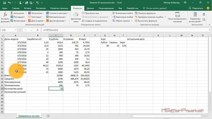Expand the Undo history dropdown arrow
212x119 pixels.
click(x=12, y=3)
